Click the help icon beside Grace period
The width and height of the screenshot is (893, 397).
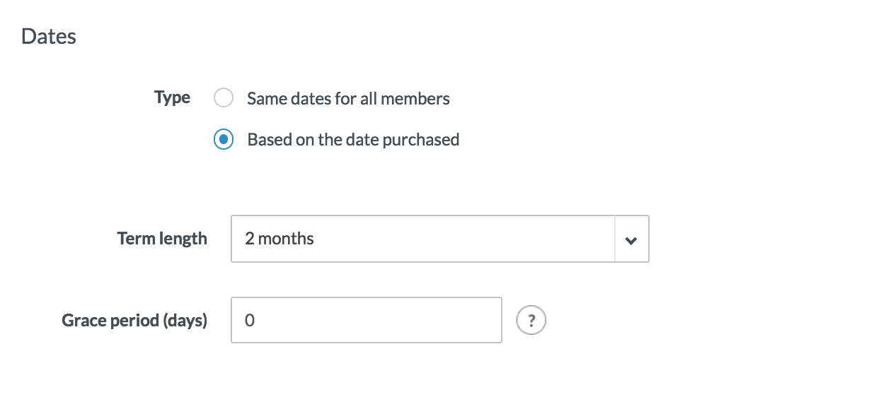(x=531, y=321)
